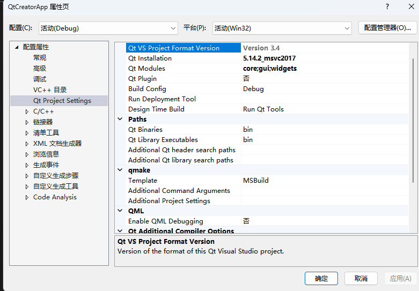419x291 pixels.
Task: Select 高级 in the tree
Action: 40,69
